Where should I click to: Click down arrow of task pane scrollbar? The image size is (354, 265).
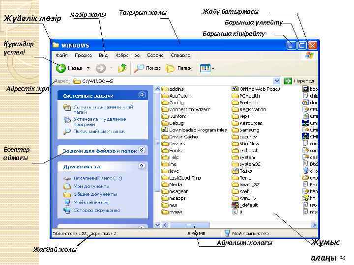[x=157, y=225]
